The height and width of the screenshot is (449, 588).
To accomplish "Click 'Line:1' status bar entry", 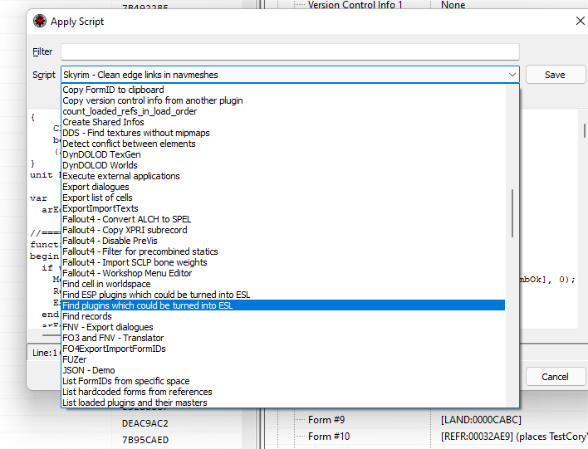I will (x=45, y=353).
